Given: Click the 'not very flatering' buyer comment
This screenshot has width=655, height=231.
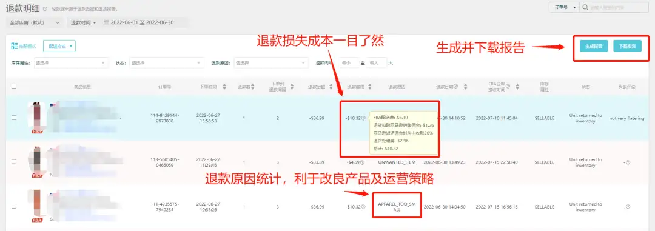Looking at the screenshot, I should click(x=626, y=118).
